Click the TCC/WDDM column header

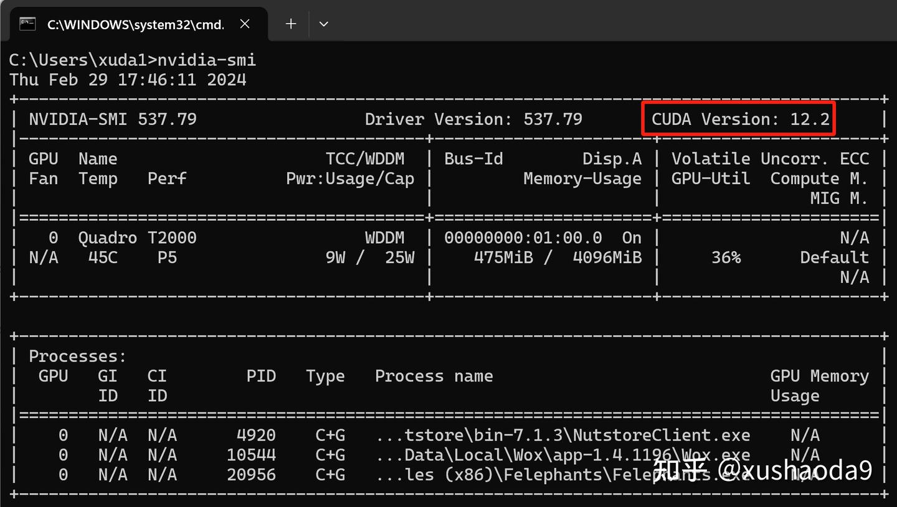click(365, 159)
